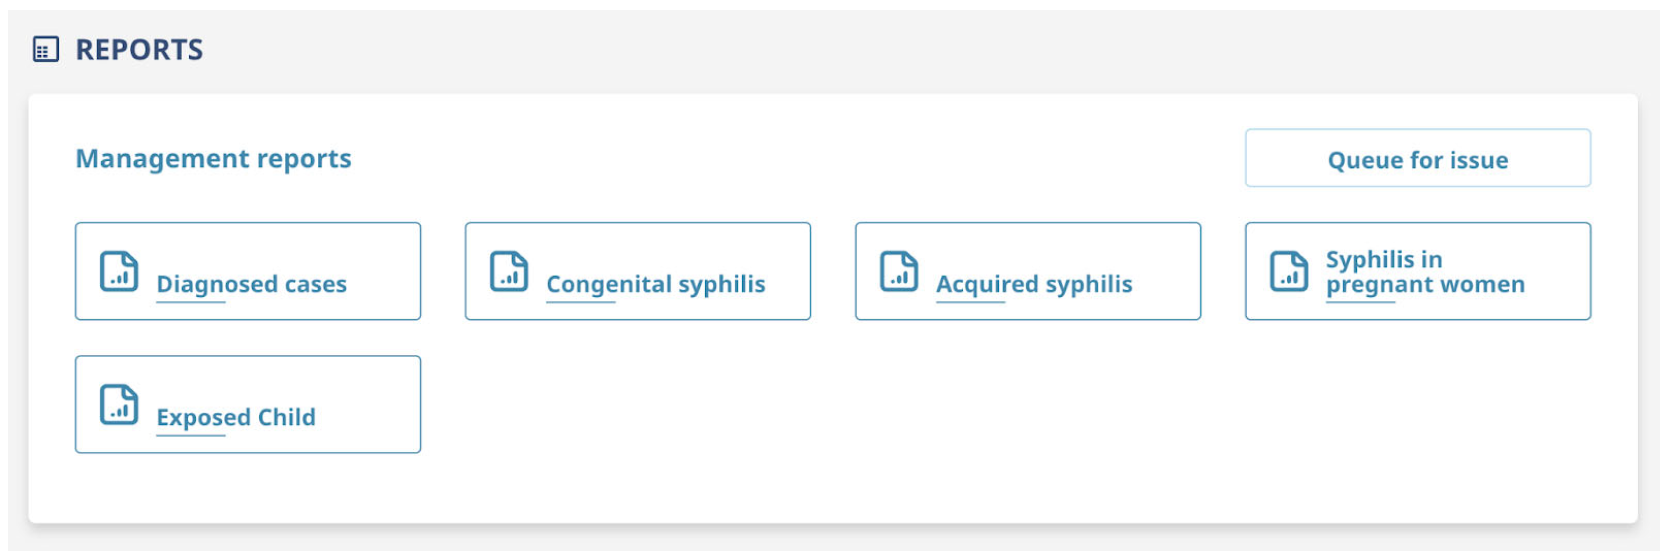Click the chart-file icon beside Diagnosed cases

click(x=118, y=271)
